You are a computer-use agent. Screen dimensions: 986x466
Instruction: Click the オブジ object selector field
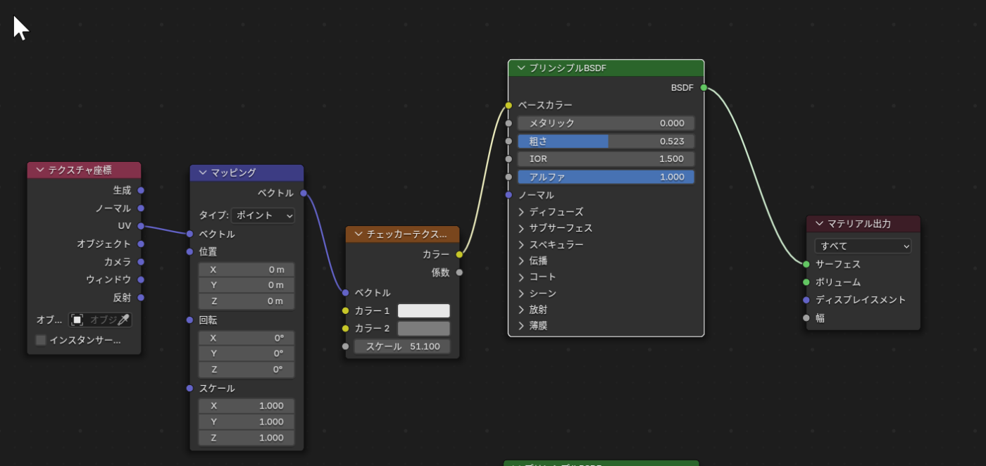[x=100, y=320]
